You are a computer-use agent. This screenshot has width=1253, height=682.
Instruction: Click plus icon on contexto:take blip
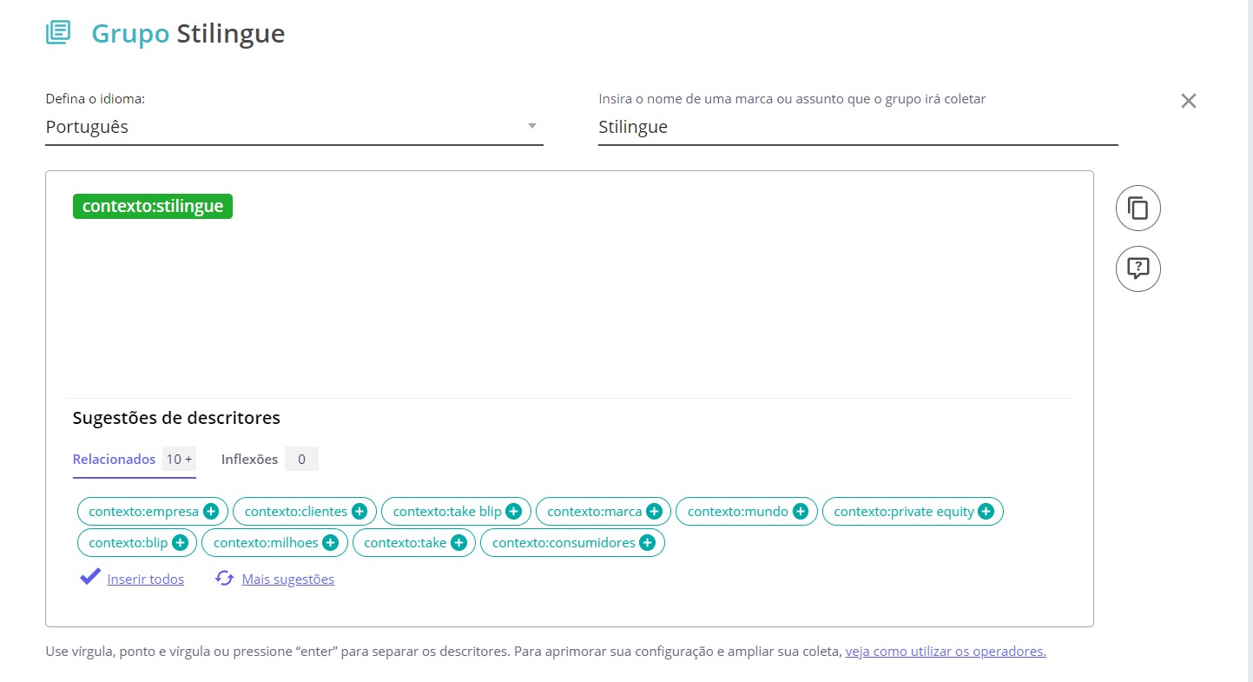513,512
